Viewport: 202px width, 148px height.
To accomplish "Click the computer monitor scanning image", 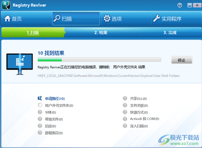I will [19, 64].
